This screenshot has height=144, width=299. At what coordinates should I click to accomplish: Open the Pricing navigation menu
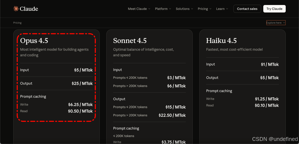(x=204, y=9)
